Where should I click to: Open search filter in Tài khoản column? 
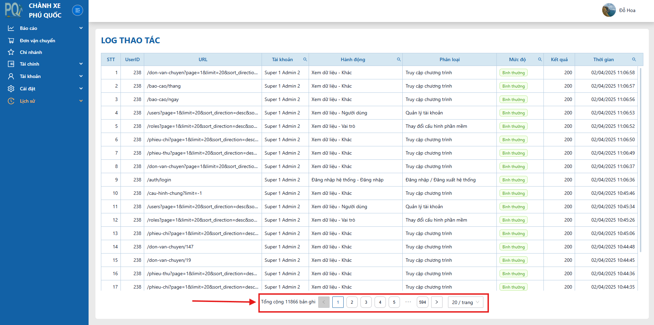pos(305,59)
